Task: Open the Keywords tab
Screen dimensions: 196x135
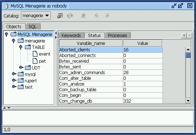Action: pos(71,36)
